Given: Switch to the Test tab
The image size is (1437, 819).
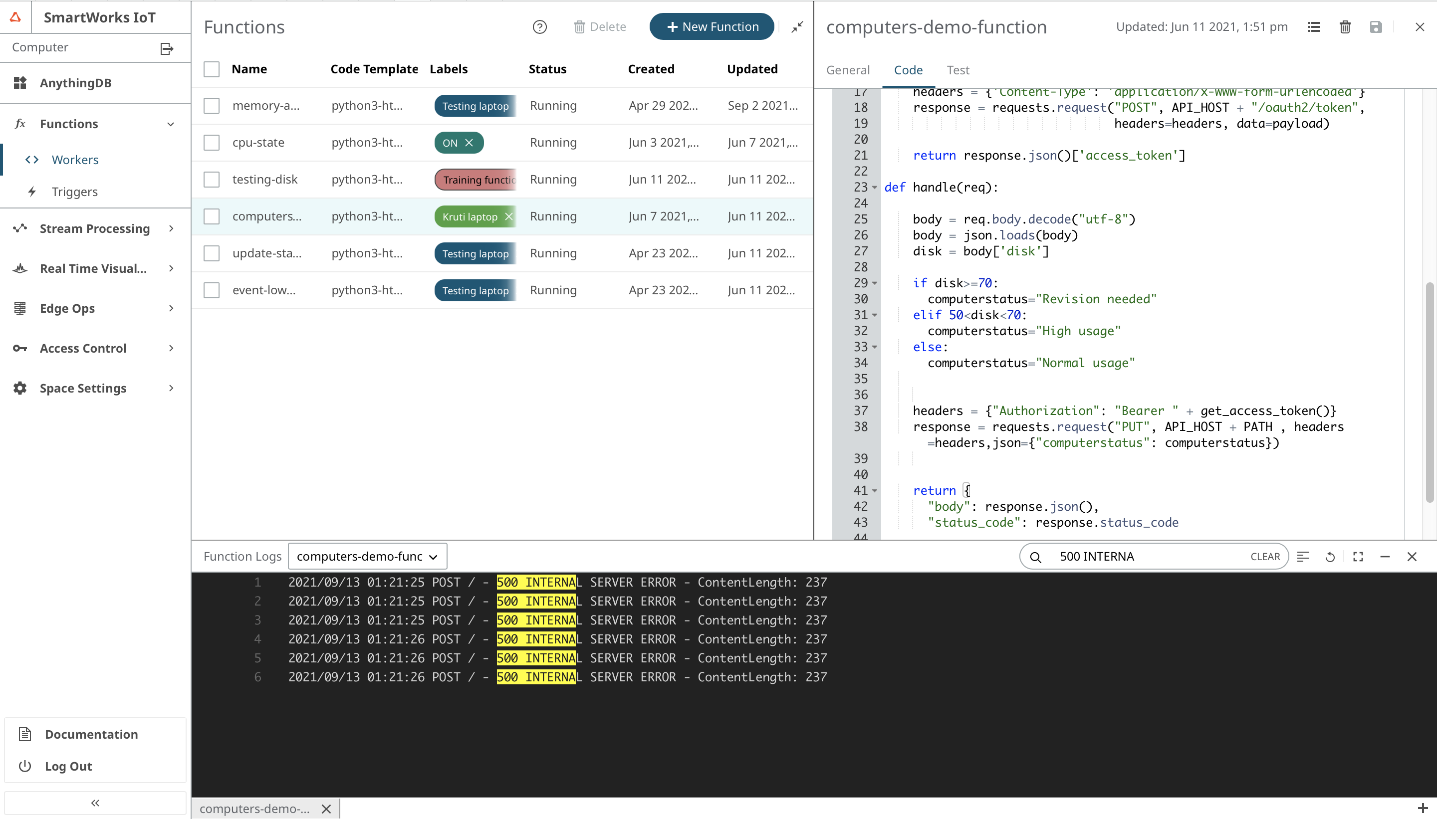Looking at the screenshot, I should (x=957, y=70).
